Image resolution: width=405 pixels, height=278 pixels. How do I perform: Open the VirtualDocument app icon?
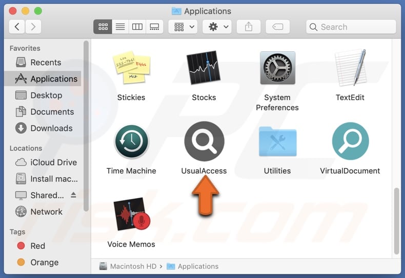point(350,142)
